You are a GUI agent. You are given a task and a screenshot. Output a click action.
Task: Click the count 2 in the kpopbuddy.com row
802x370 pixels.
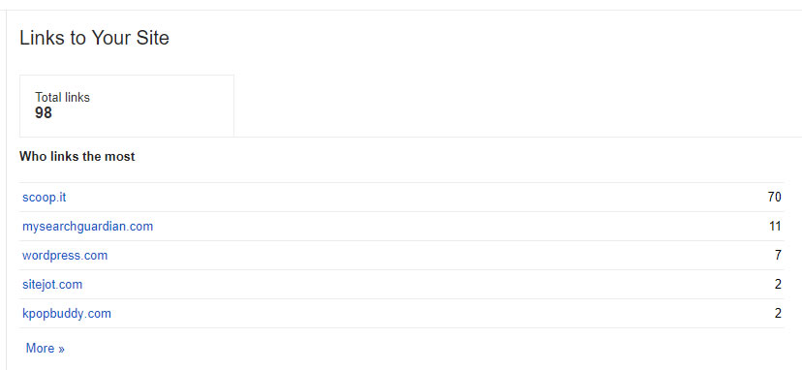pos(778,314)
